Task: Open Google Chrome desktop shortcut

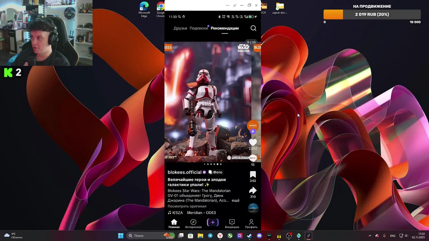Action: tap(161, 10)
